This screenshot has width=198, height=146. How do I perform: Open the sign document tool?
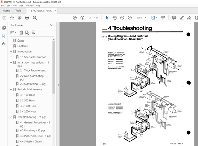click(x=189, y=18)
